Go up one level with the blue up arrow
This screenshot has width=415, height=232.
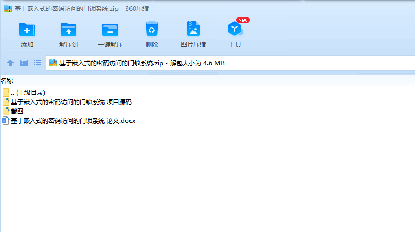[10, 63]
